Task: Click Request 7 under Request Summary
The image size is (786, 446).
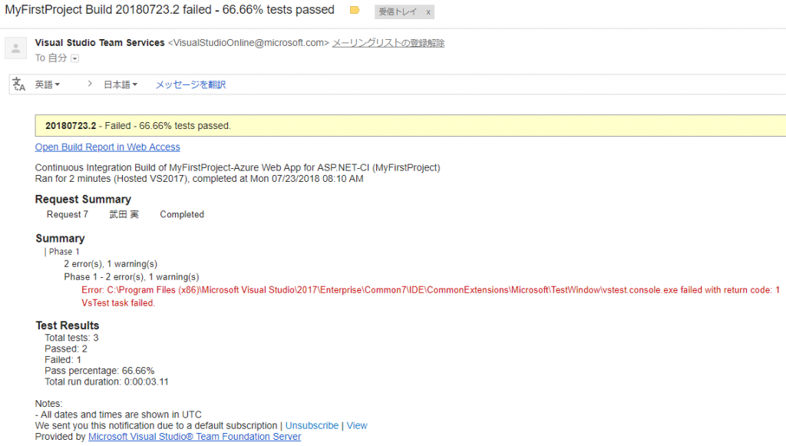Action: (x=67, y=214)
